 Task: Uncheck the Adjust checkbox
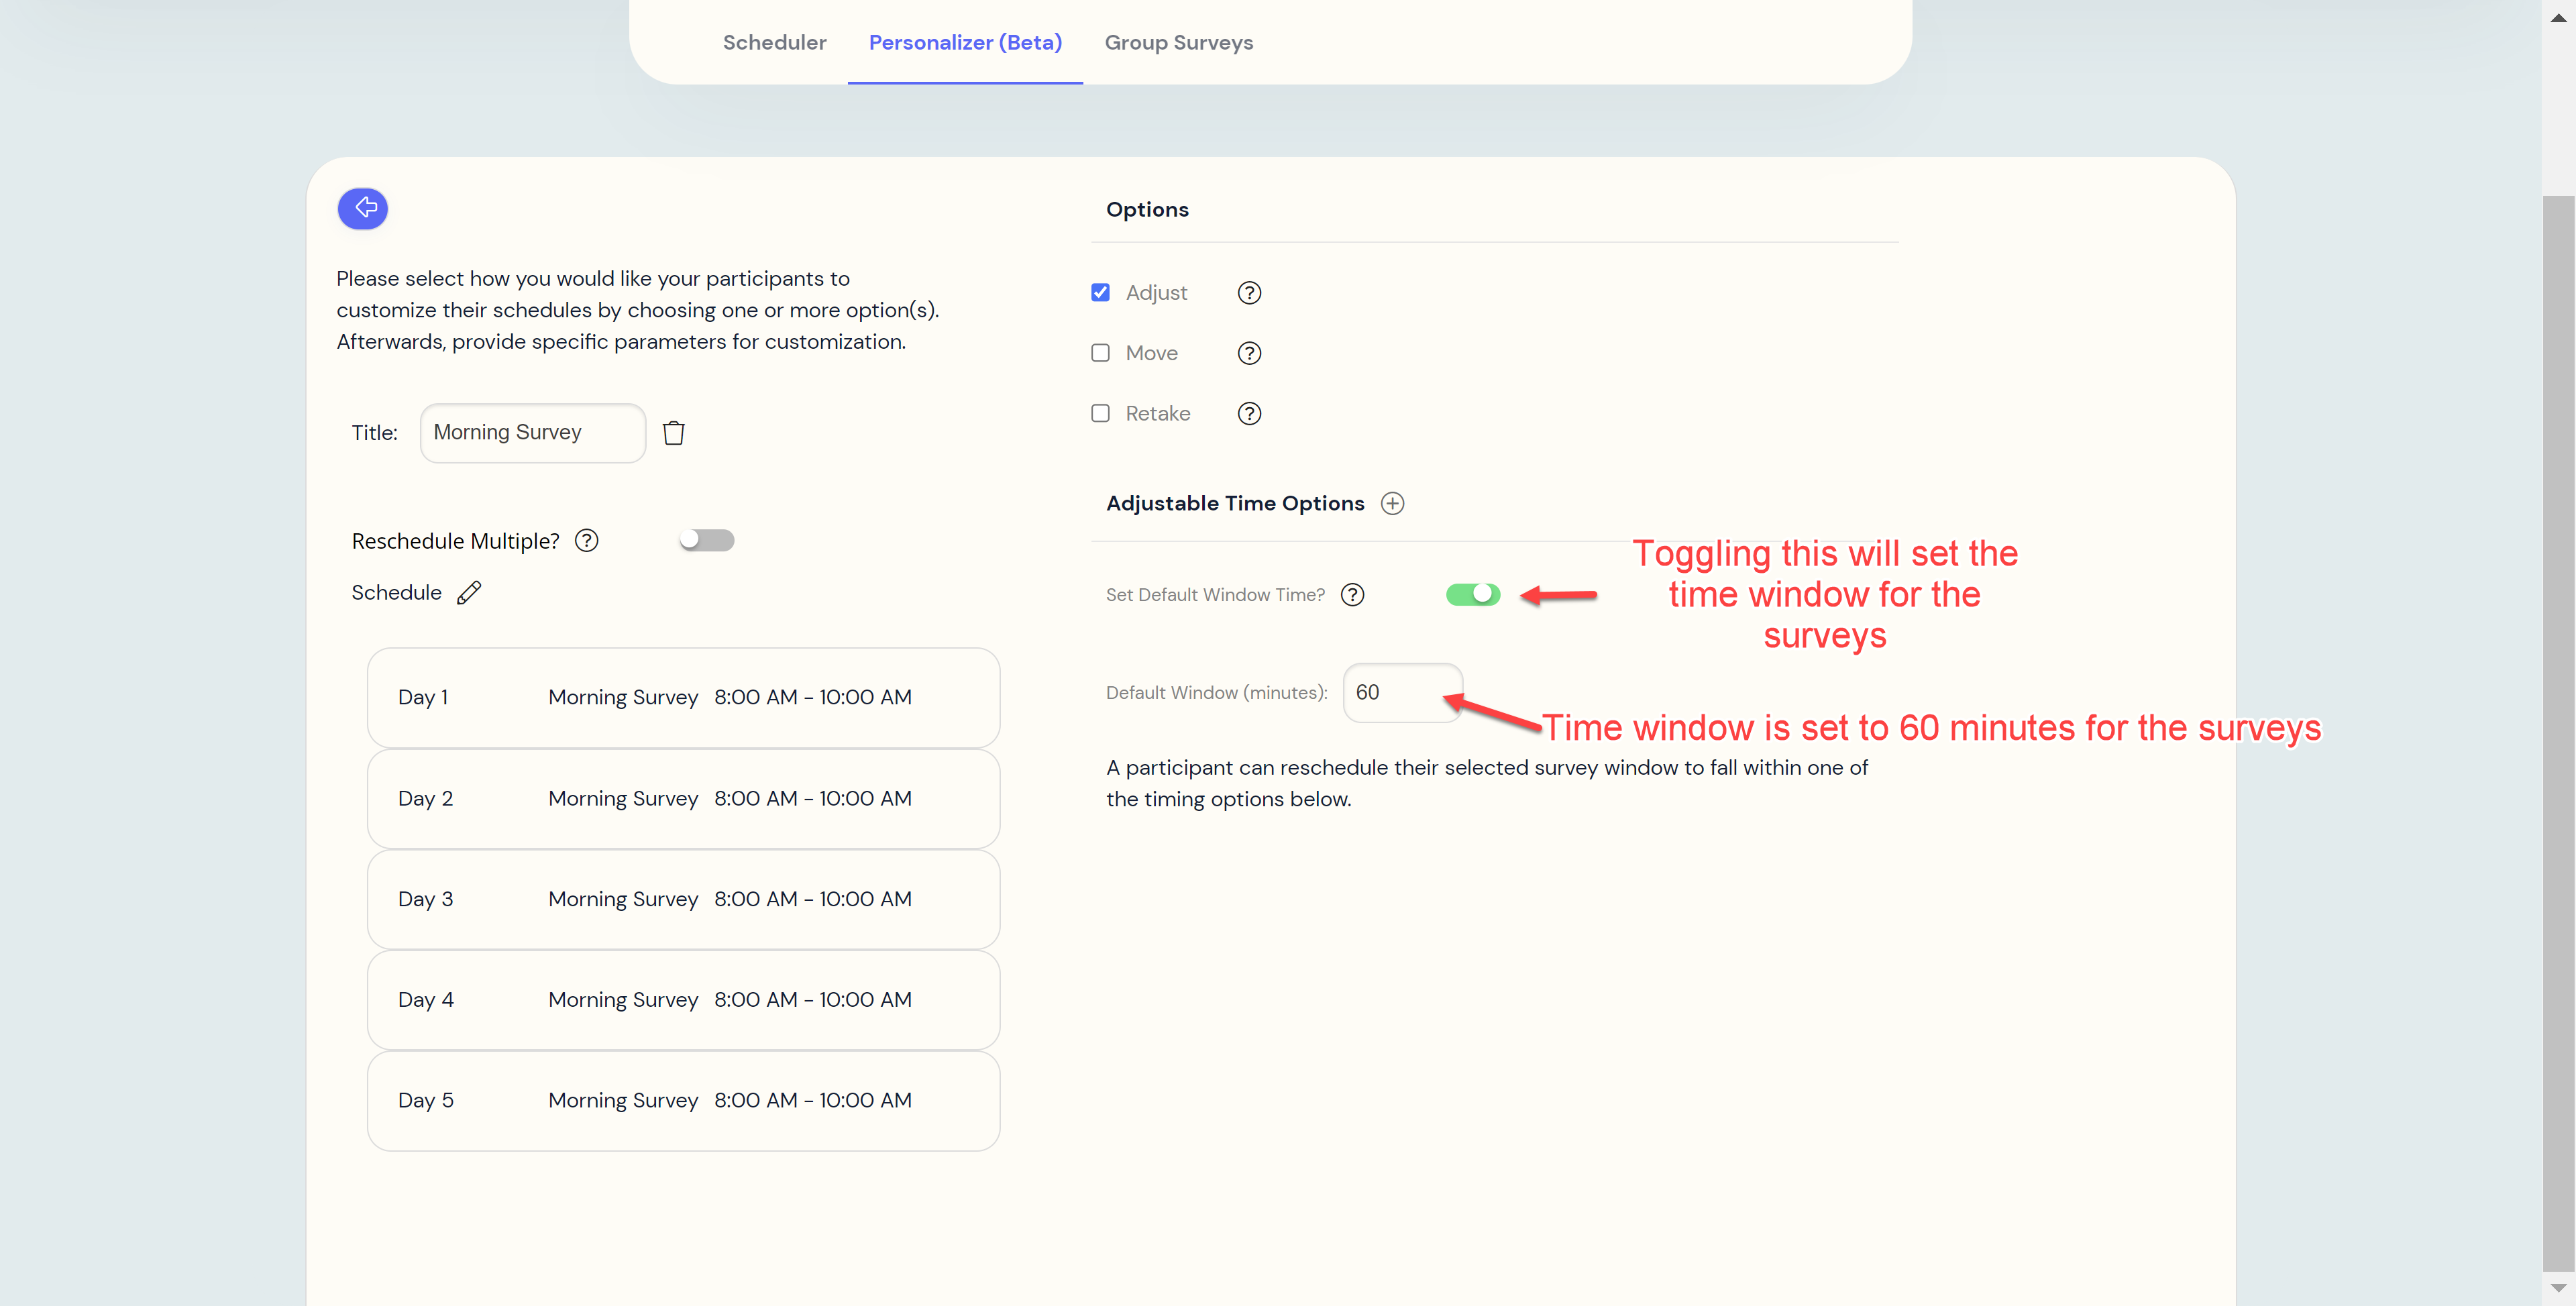[x=1100, y=293]
